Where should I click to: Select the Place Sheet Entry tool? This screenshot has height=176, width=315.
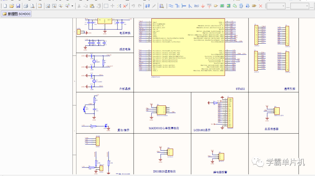click(x=228, y=6)
